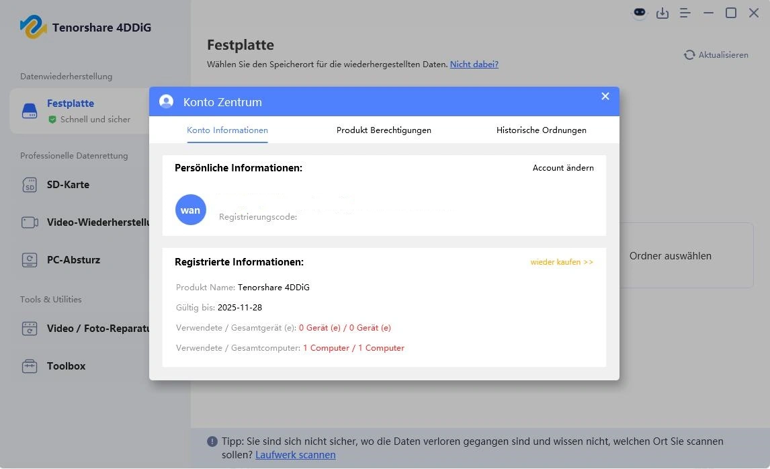Click the Video / Foto-Reparatur icon
Image resolution: width=770 pixels, height=469 pixels.
tap(30, 329)
